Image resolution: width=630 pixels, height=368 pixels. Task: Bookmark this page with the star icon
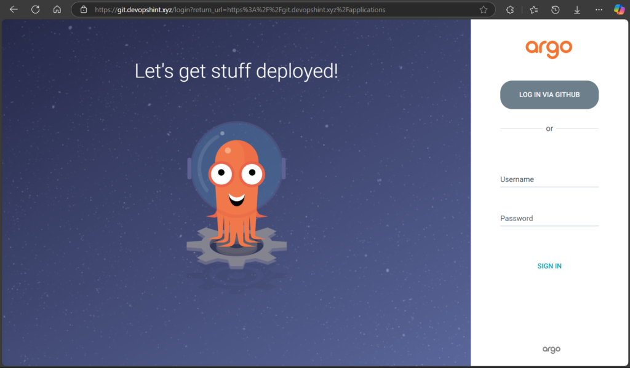click(x=484, y=10)
